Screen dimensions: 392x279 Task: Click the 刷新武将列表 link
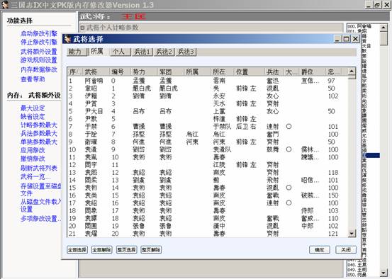[x=39, y=168]
